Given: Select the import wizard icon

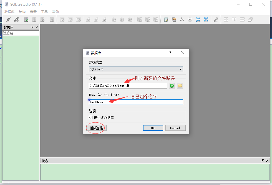Looking at the screenshot, I should [x=174, y=19].
